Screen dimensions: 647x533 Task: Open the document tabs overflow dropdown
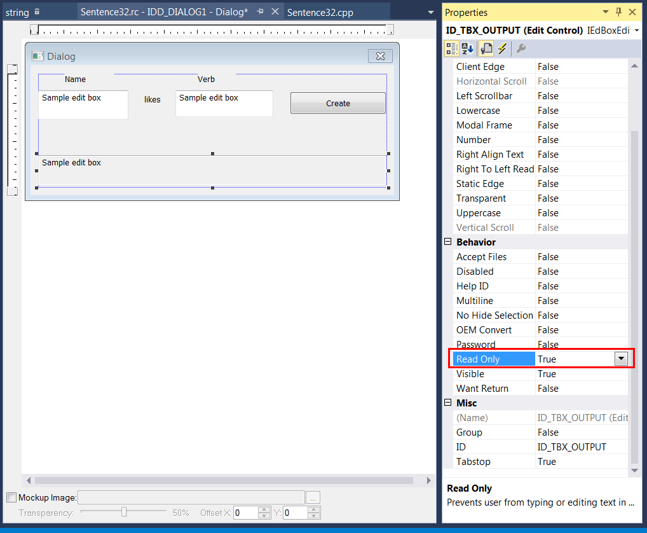coord(431,12)
